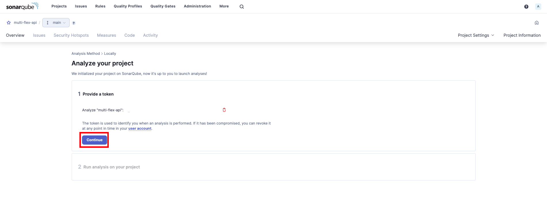Click step 2 'Run analysis on your project'
Screen dimensions: 547x202
(112, 167)
